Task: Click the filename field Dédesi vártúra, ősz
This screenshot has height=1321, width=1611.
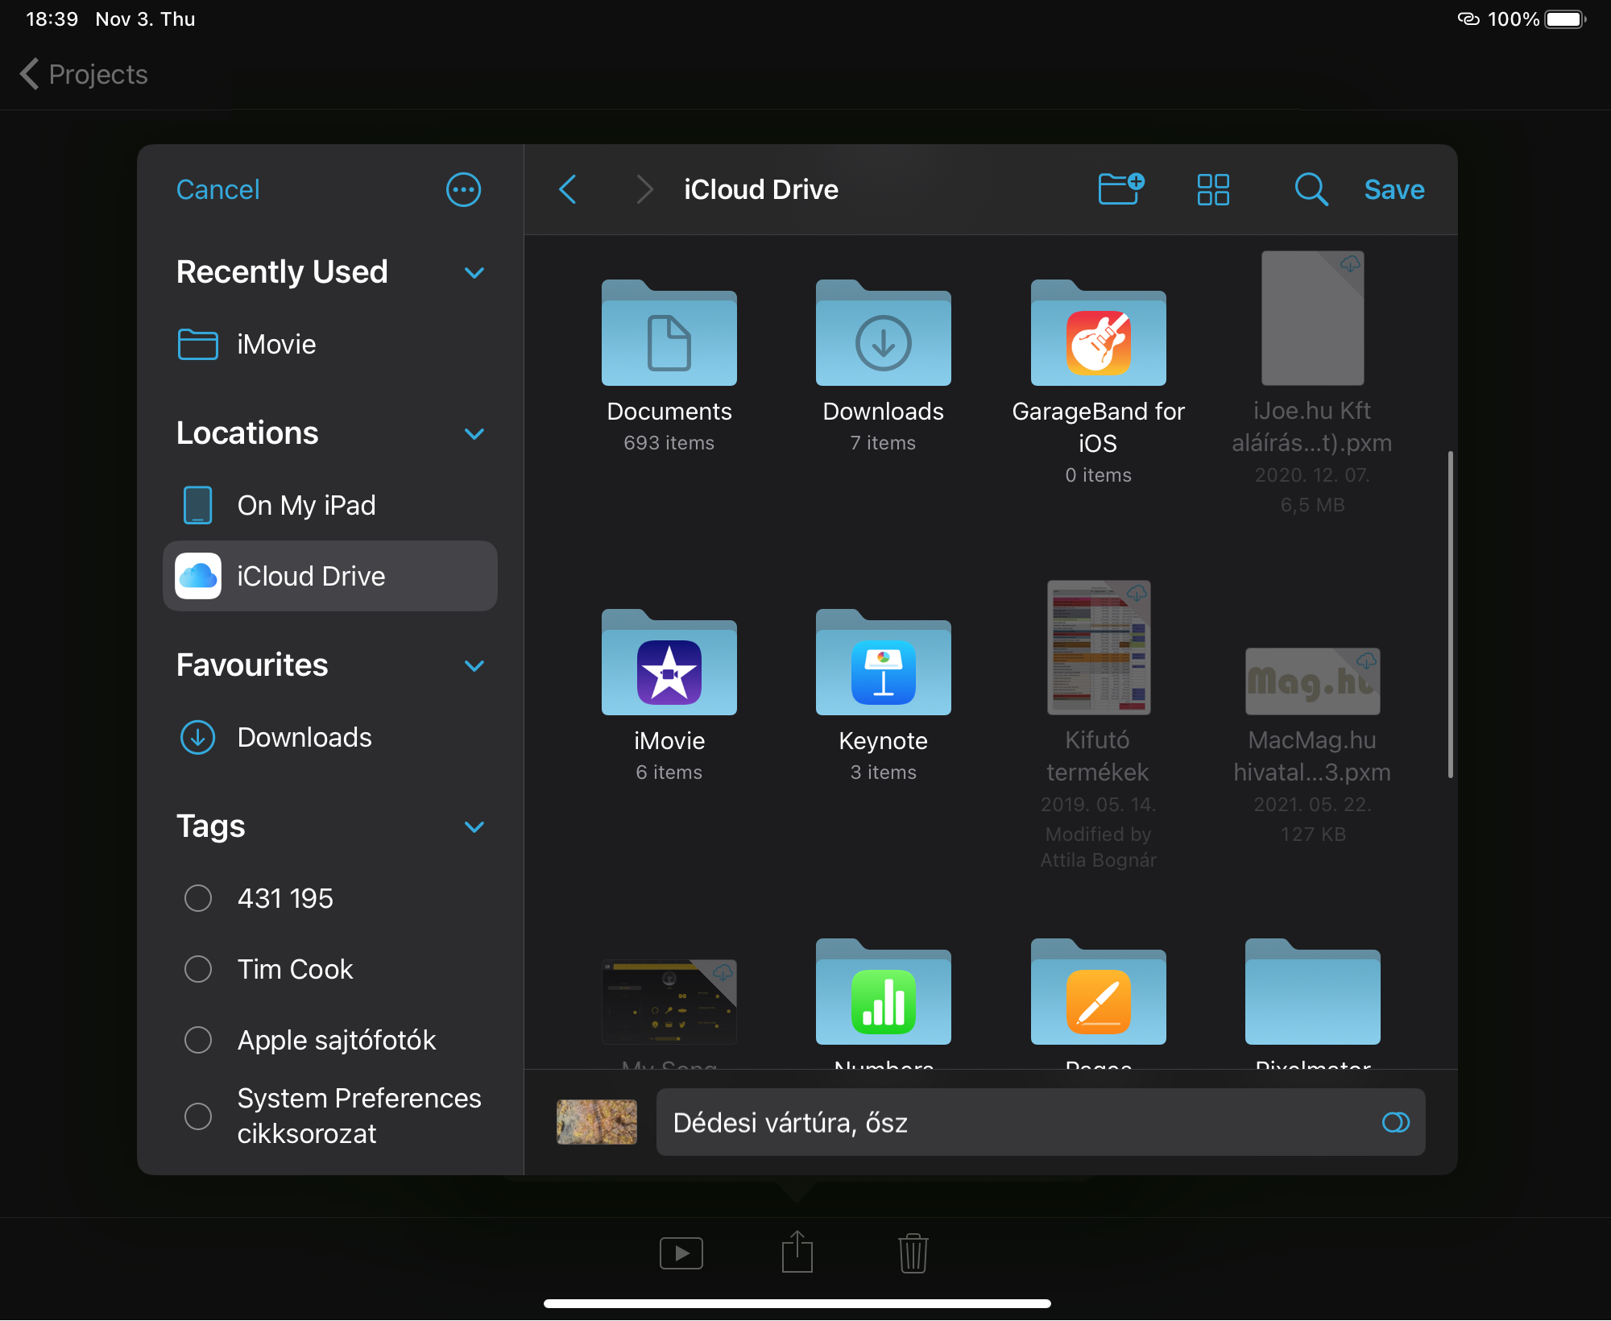Action: point(1041,1123)
